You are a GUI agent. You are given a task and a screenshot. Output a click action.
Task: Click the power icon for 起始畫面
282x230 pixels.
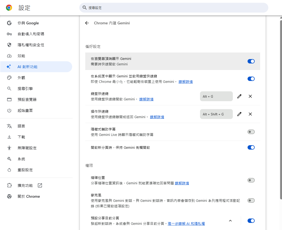(x=9, y=110)
